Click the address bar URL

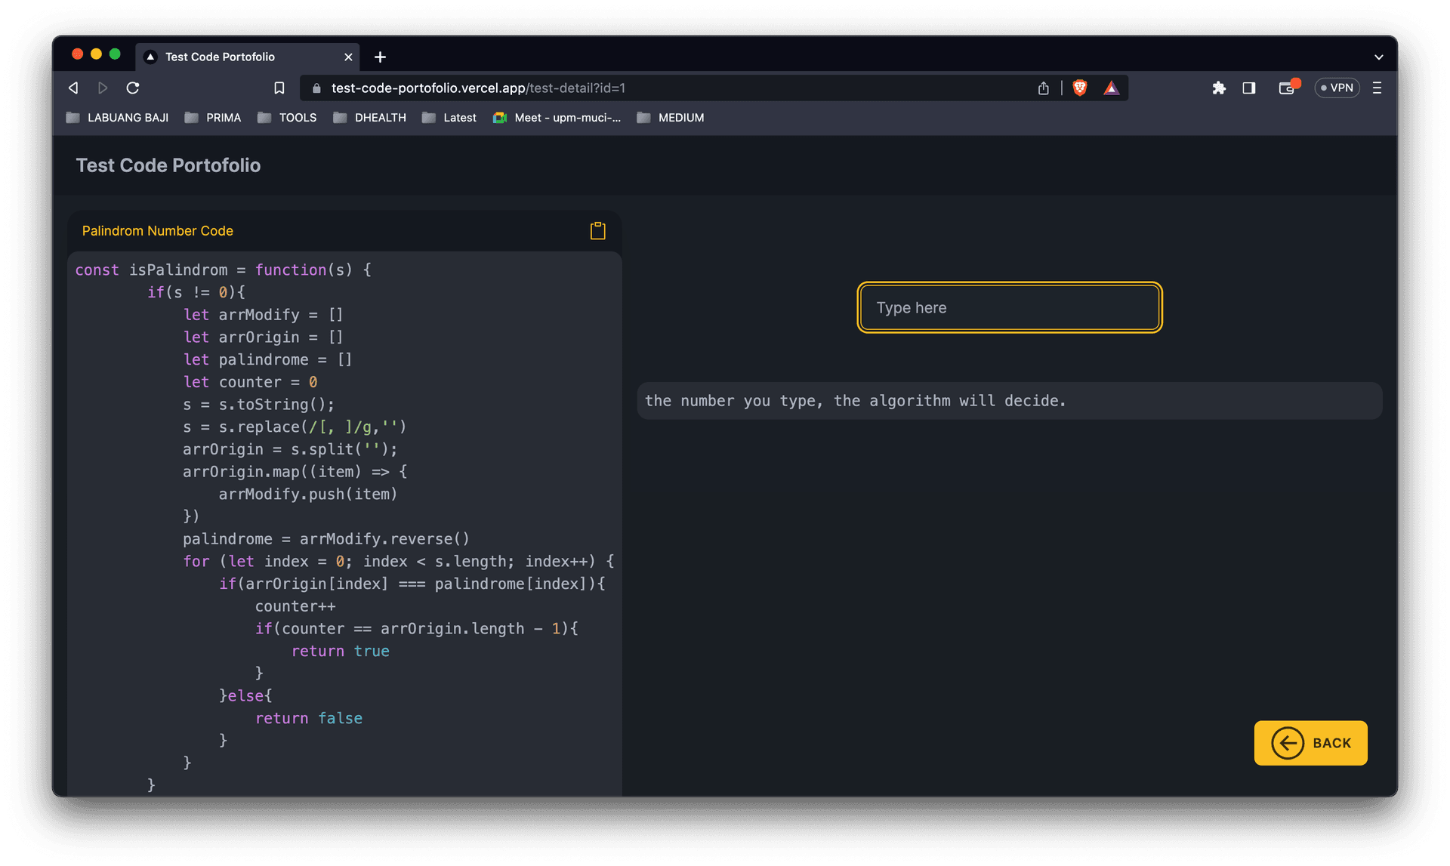(478, 88)
